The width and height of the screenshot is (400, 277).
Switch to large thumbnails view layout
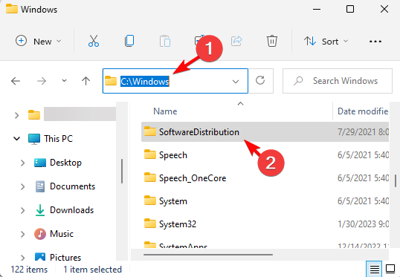[x=390, y=269]
